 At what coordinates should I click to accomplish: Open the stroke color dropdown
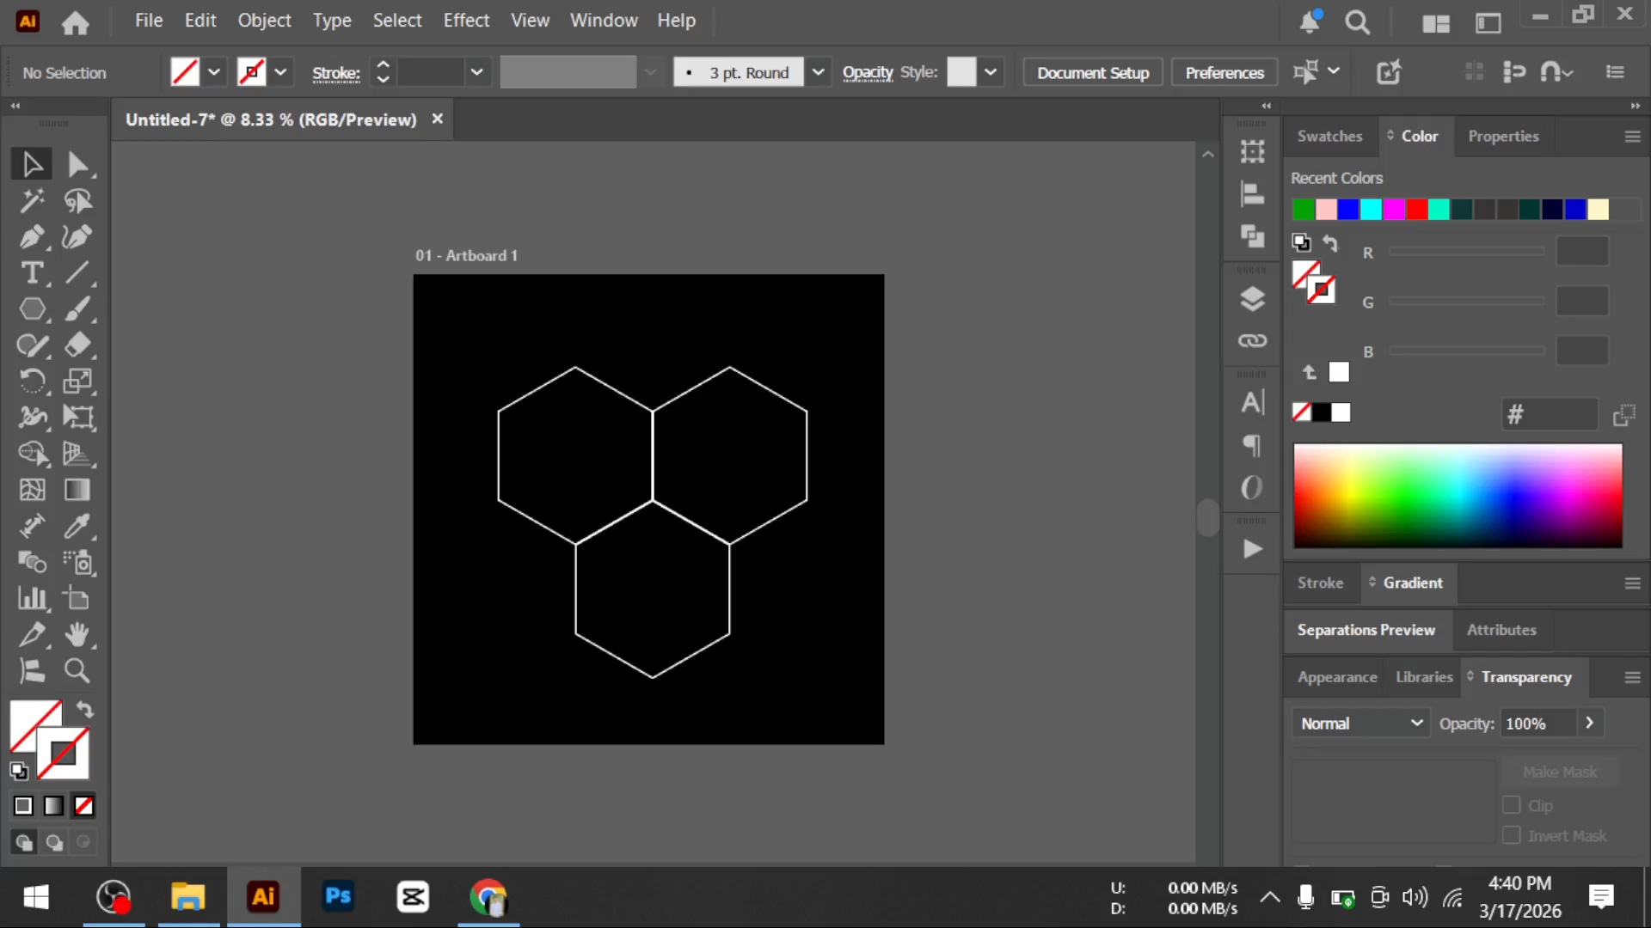click(x=280, y=72)
